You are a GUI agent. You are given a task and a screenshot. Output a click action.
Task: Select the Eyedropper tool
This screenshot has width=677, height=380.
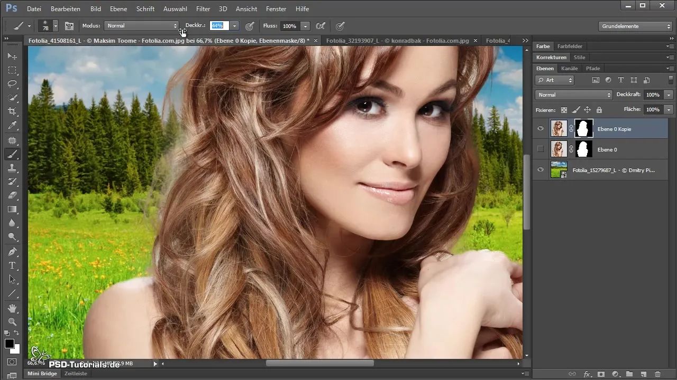(x=12, y=125)
